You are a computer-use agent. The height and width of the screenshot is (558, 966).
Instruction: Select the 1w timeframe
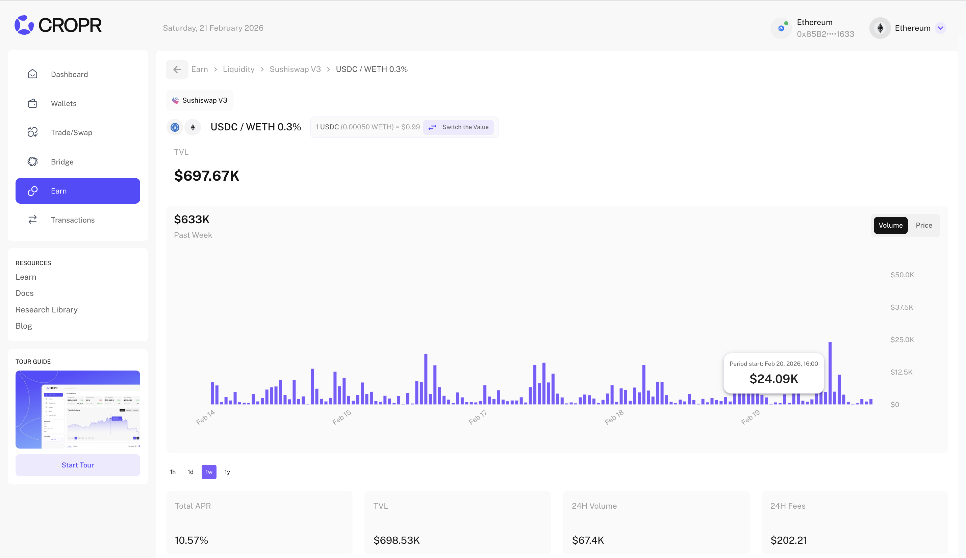pos(209,472)
